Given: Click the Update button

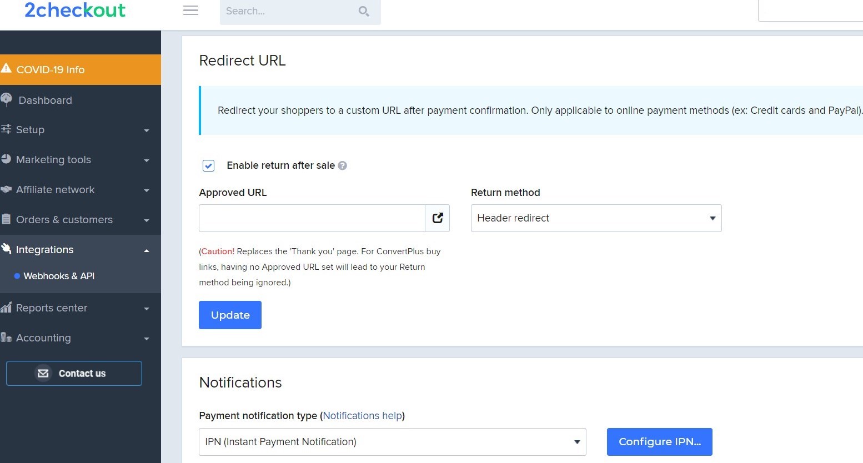Looking at the screenshot, I should [x=230, y=315].
